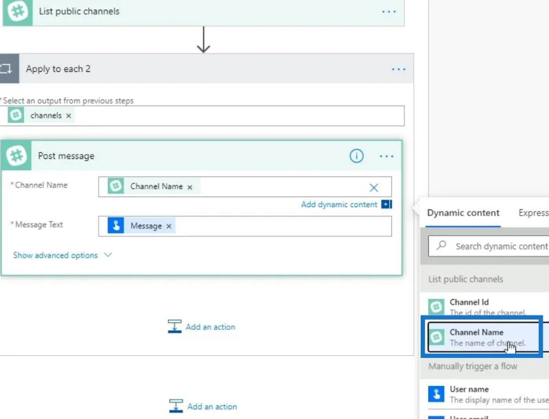Click the Apply to each 2 title
The image size is (549, 419).
[x=58, y=69]
